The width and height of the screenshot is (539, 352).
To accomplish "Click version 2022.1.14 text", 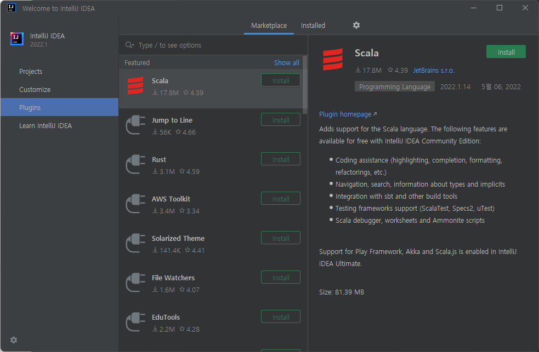I will coord(455,87).
